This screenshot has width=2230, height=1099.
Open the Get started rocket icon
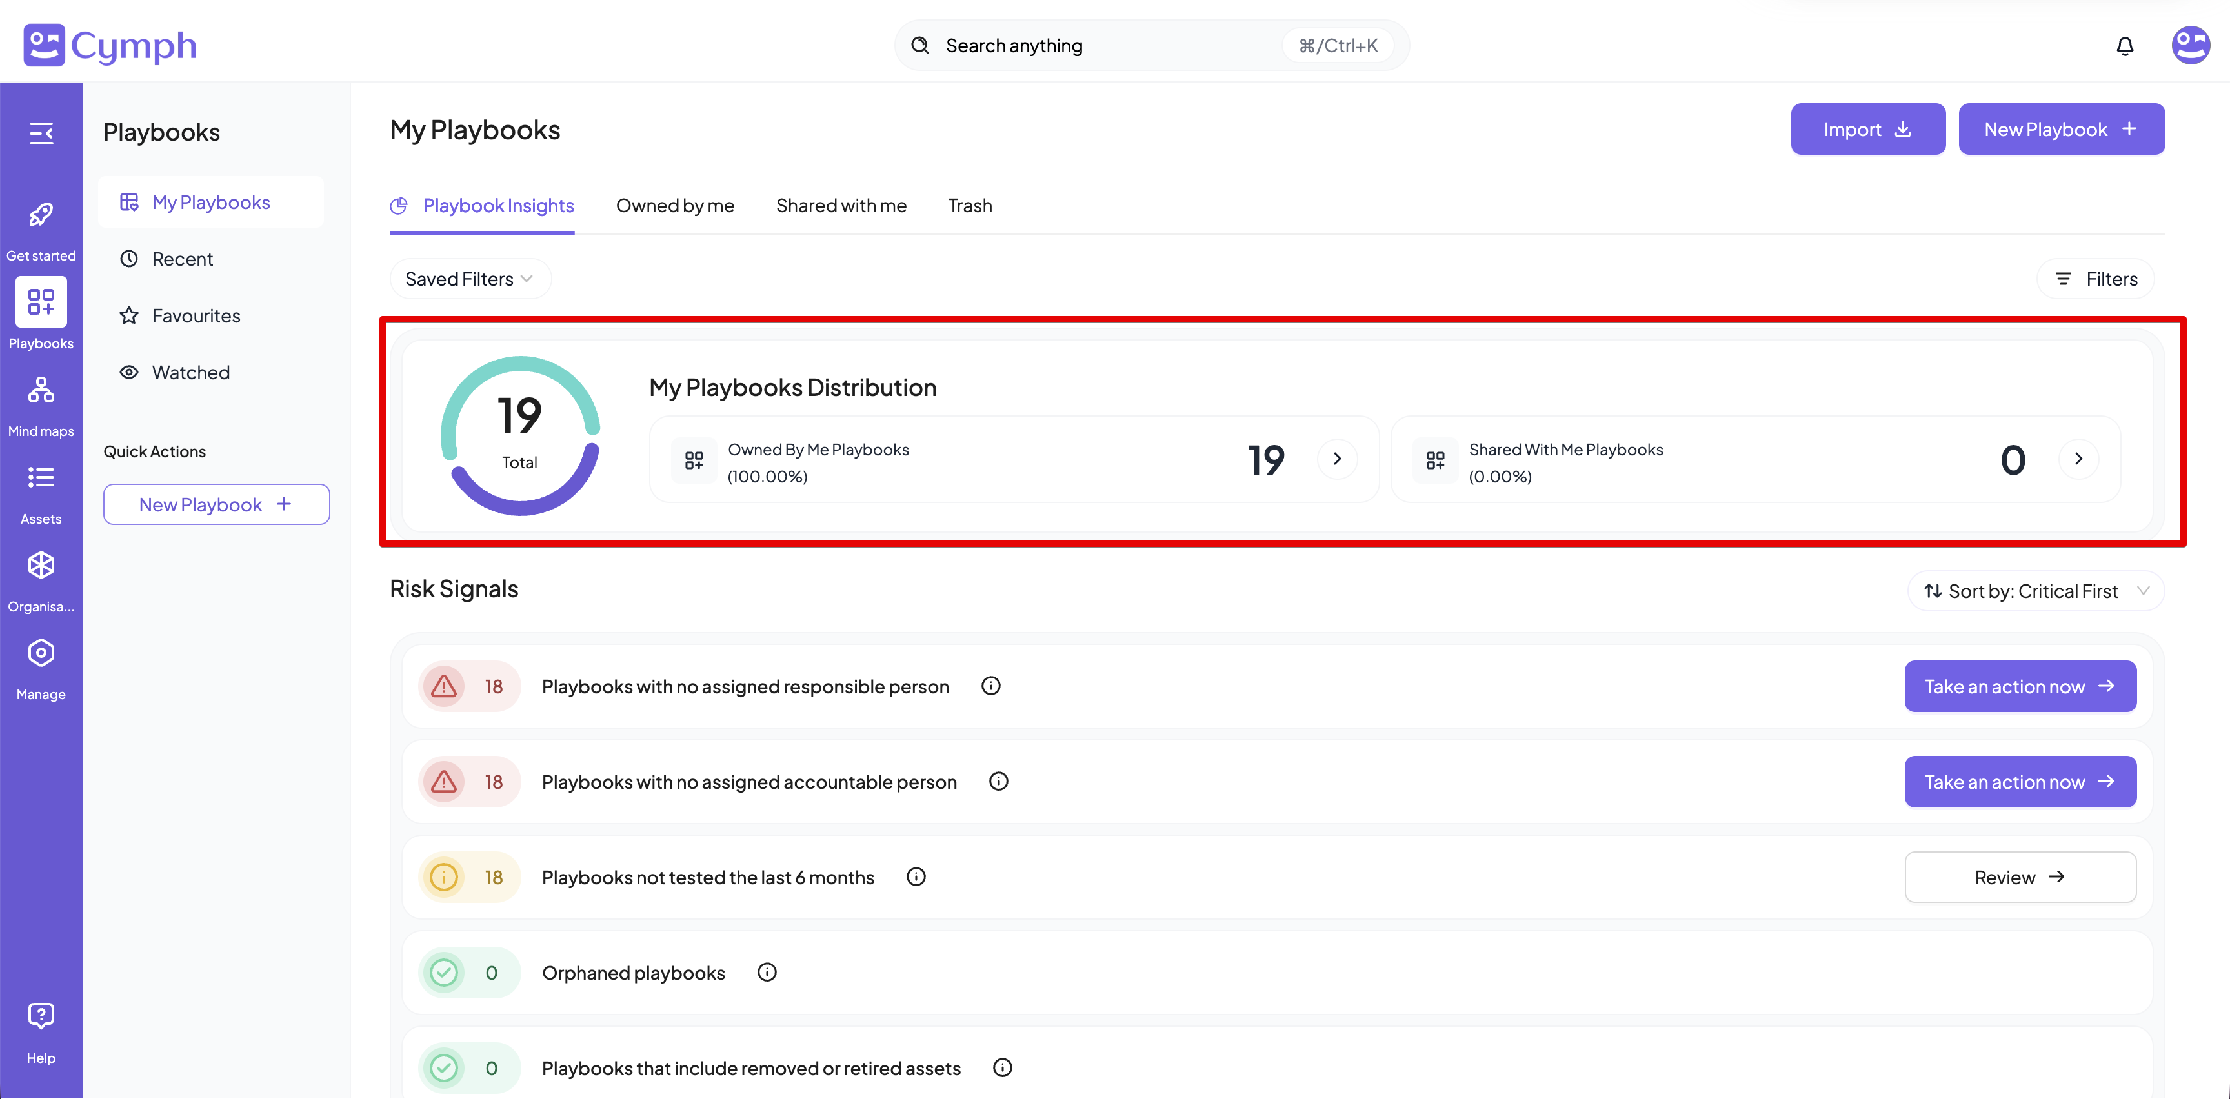pos(41,215)
